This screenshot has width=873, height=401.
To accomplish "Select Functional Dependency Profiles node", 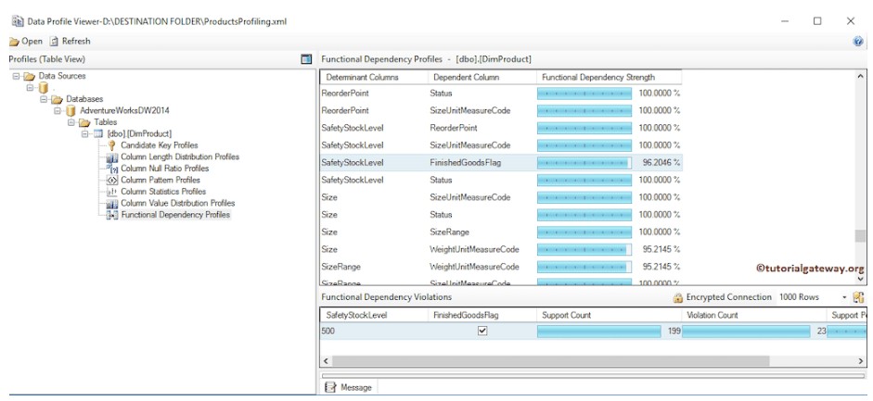I will (x=175, y=215).
